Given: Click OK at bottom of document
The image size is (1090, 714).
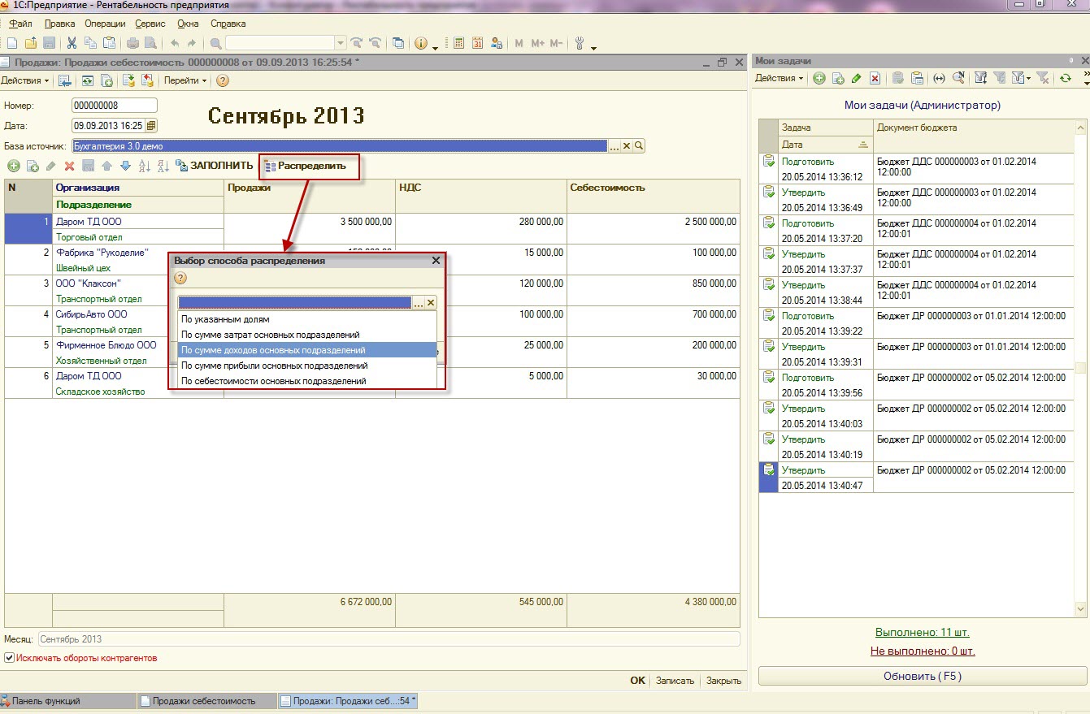Looking at the screenshot, I should click(x=637, y=681).
